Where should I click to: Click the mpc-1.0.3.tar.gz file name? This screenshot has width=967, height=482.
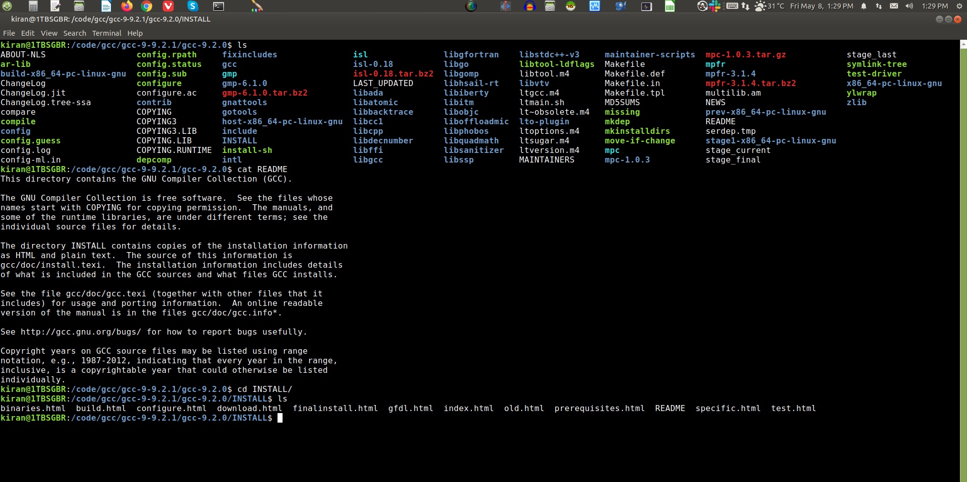[x=746, y=55]
